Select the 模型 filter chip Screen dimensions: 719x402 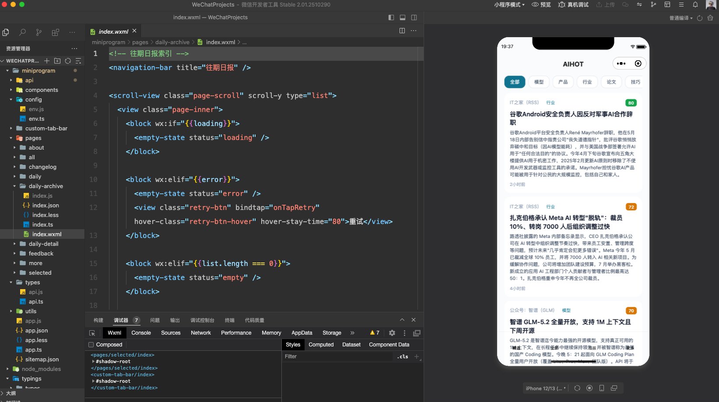(539, 82)
